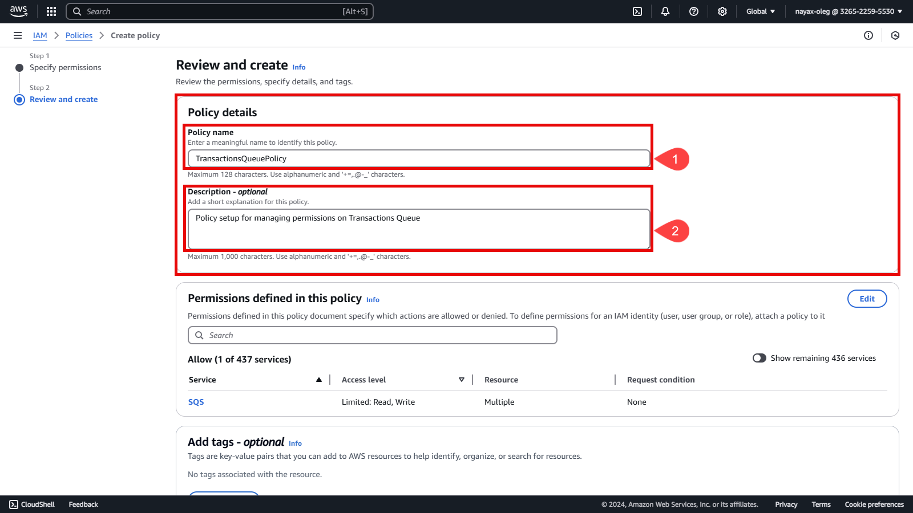
Task: Open the info panel icon near breadcrumbs
Action: tap(868, 35)
